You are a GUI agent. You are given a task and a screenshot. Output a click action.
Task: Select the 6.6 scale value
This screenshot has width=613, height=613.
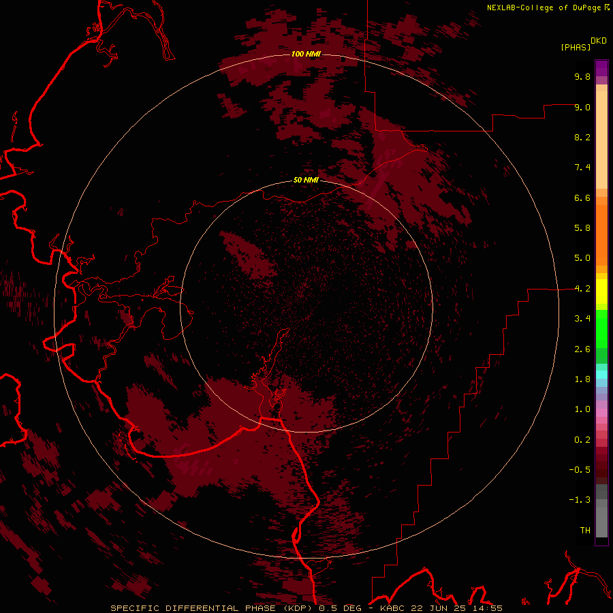point(582,198)
